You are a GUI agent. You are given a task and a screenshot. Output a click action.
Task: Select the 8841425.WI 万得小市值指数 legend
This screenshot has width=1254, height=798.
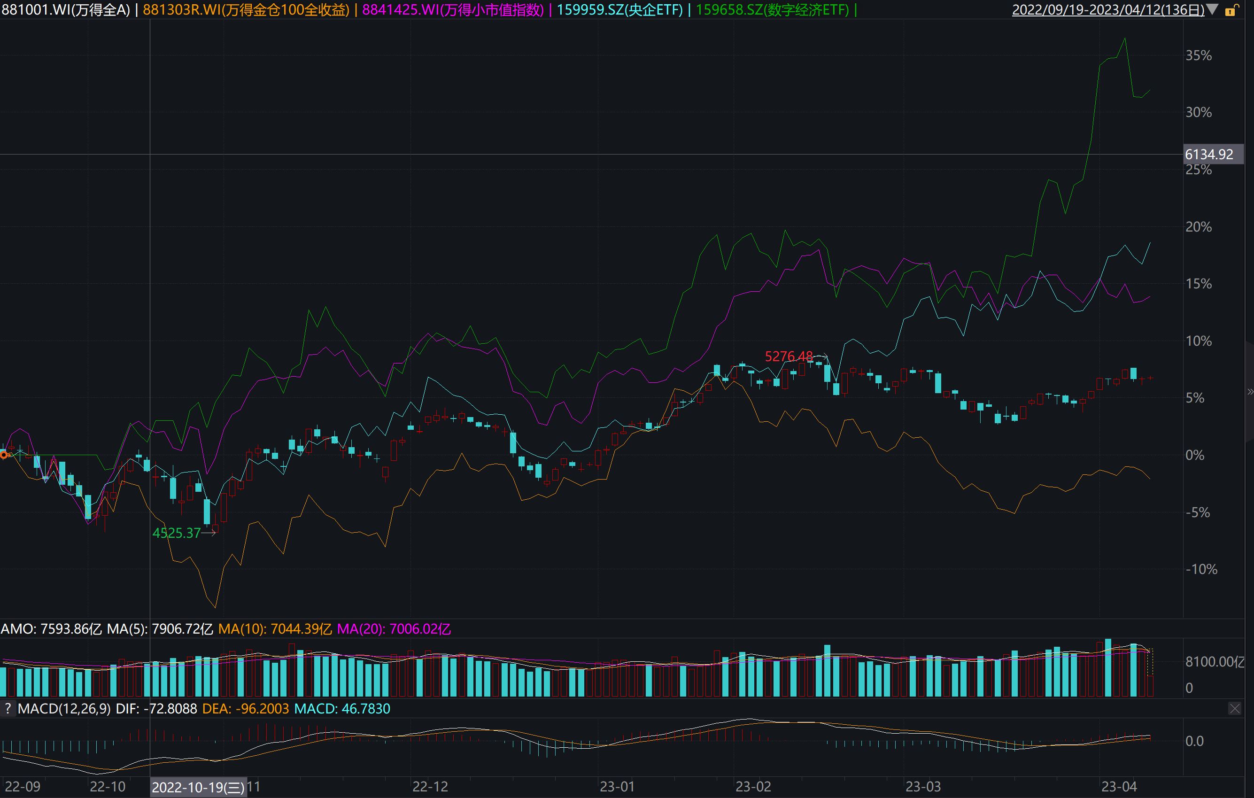453,10
